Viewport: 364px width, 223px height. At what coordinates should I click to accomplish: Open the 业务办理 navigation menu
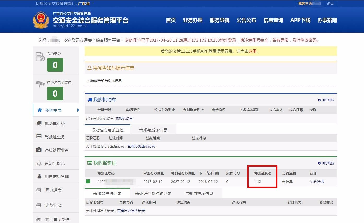coord(193,20)
